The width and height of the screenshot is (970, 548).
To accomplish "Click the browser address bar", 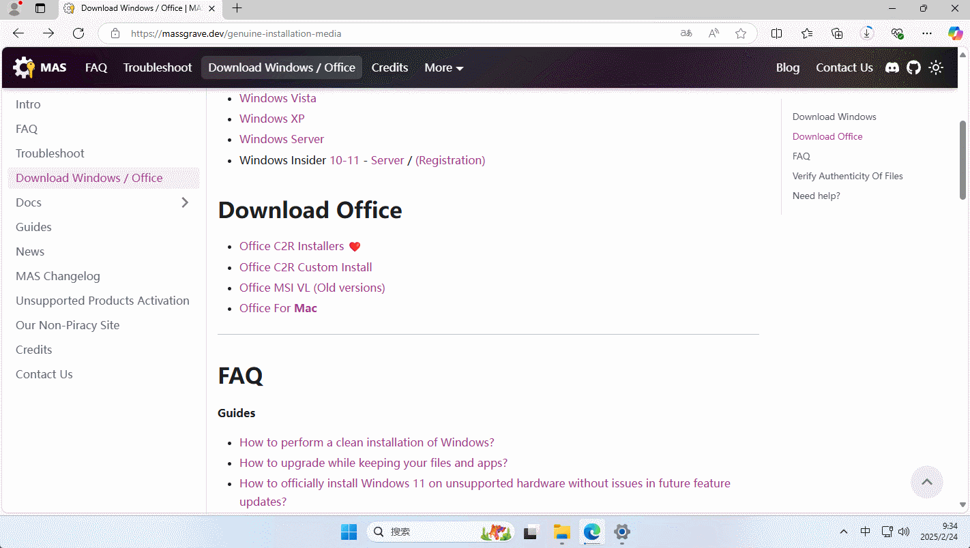I will click(396, 33).
